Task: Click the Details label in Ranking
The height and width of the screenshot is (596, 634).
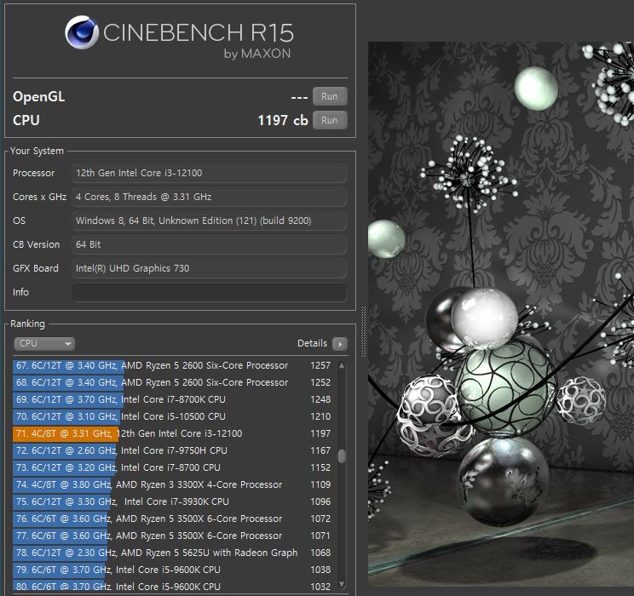Action: coord(312,343)
